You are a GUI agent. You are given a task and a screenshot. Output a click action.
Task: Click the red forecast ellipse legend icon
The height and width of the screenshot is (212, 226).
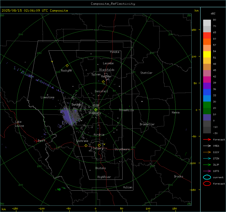coord(207,184)
